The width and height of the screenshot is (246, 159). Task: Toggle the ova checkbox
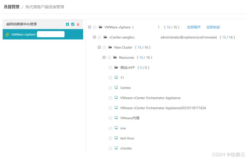[x=110, y=128]
